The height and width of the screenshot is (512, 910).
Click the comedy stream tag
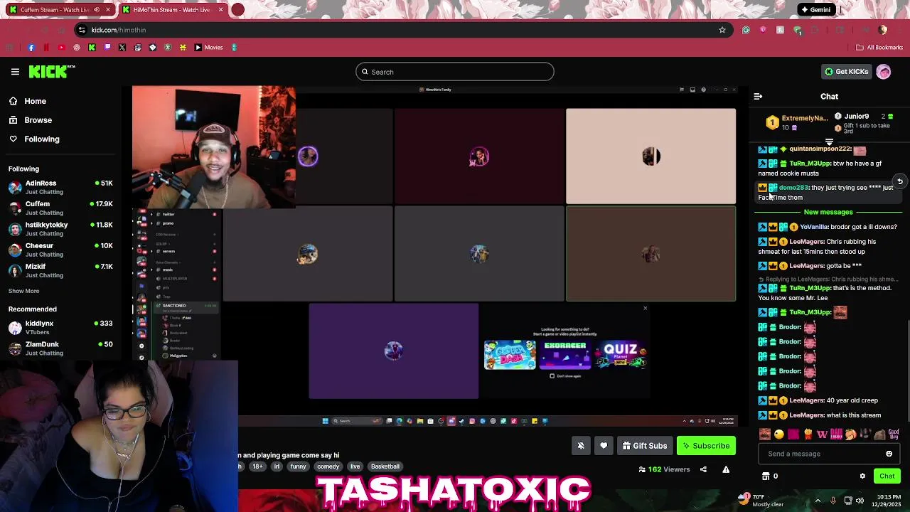[328, 466]
